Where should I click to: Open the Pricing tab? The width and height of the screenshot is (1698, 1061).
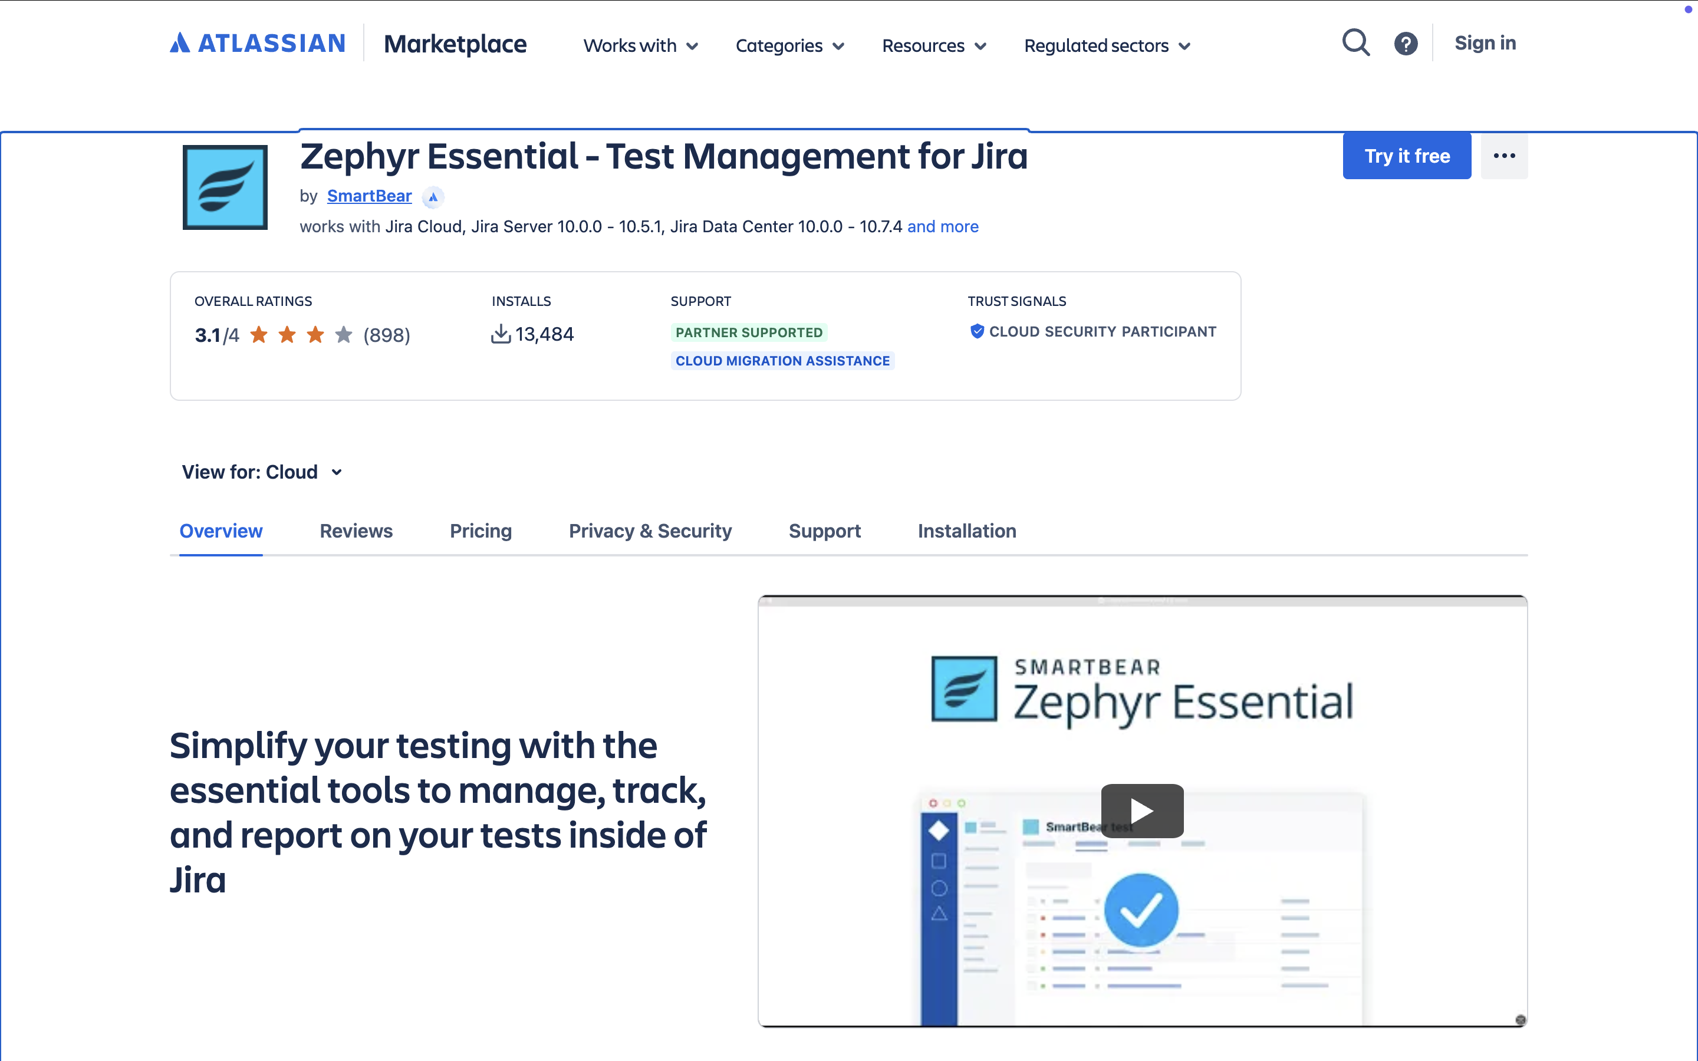[481, 531]
